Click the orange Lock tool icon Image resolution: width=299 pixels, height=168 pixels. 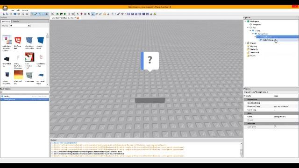105,14
